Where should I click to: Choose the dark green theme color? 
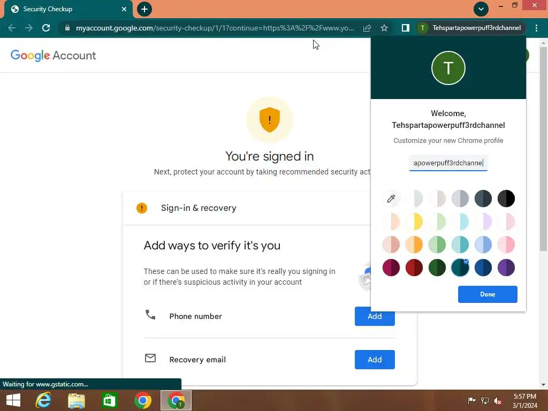437,268
